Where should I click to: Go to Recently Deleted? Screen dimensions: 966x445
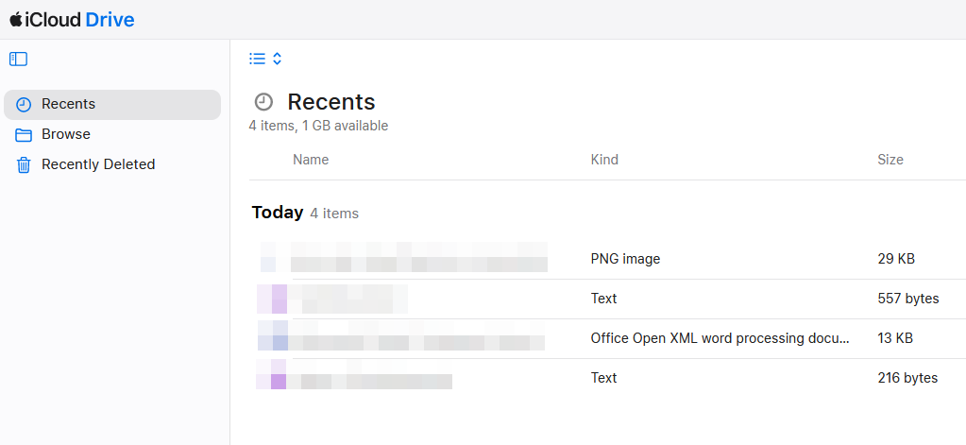click(98, 164)
